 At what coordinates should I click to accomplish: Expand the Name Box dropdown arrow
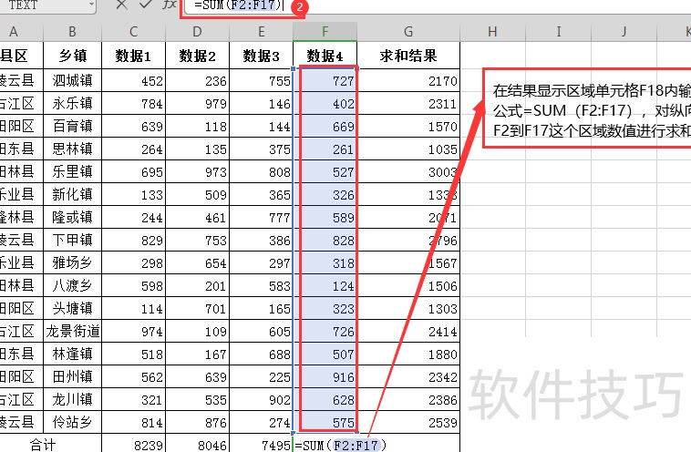click(x=91, y=5)
